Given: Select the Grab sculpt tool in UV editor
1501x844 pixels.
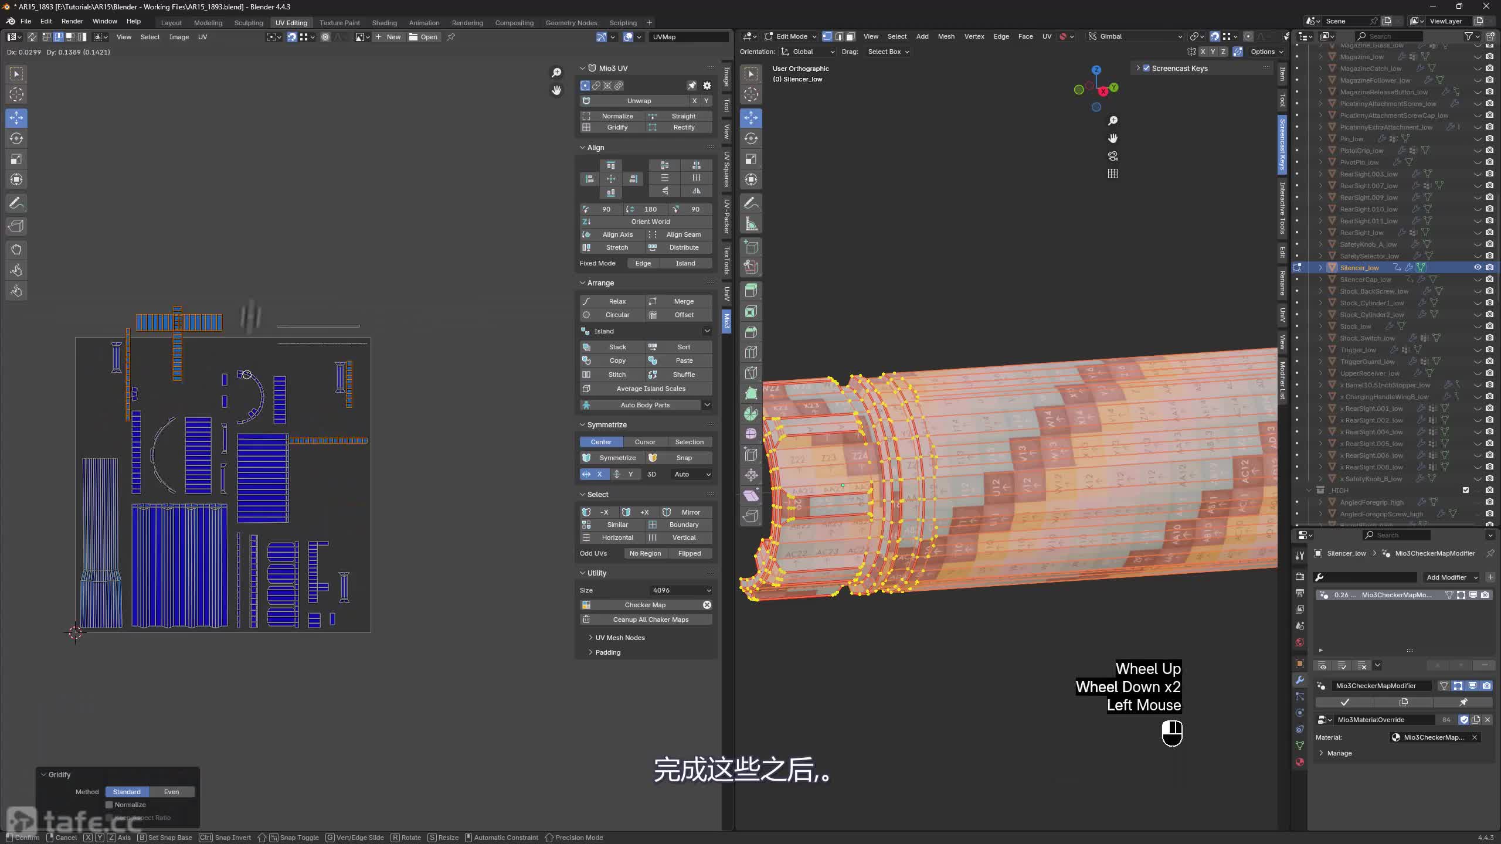Looking at the screenshot, I should pos(16,250).
